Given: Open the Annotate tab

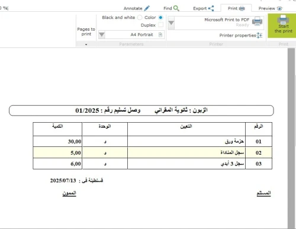Looking at the screenshot, I should pos(137,8).
